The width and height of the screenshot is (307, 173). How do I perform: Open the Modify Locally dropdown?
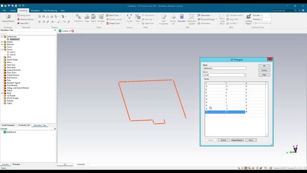point(115,19)
